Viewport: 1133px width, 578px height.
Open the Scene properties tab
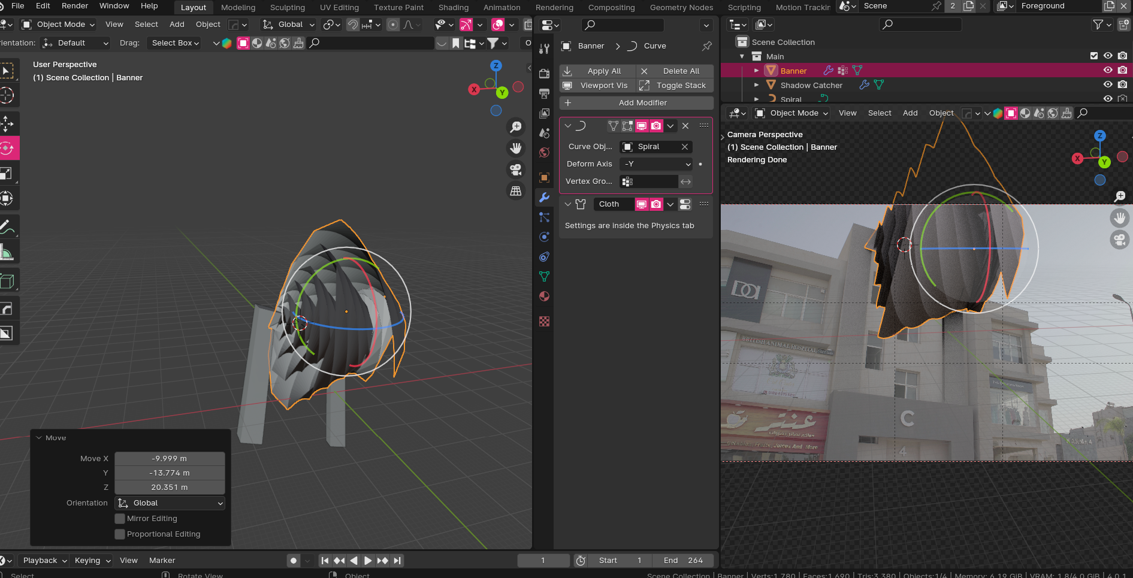(x=544, y=133)
